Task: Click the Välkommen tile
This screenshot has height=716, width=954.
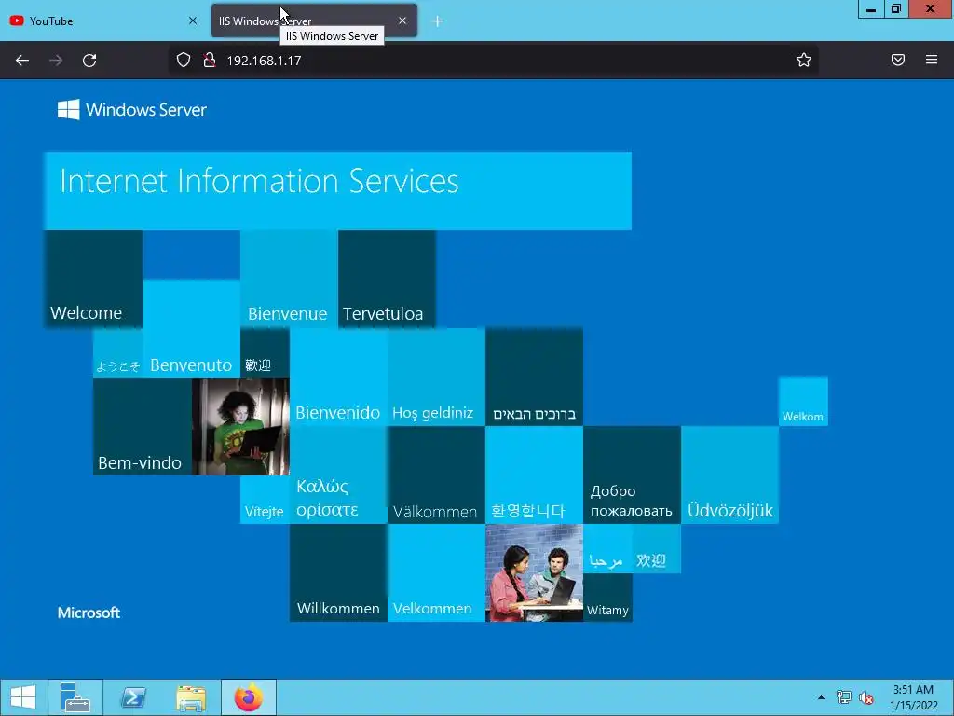Action: pos(436,475)
